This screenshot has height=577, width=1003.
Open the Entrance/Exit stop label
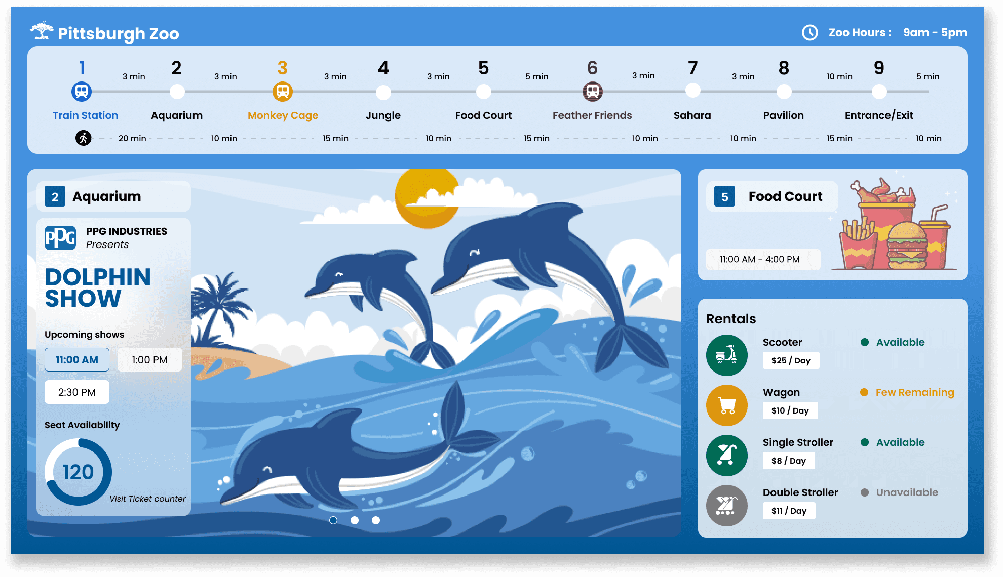879,115
